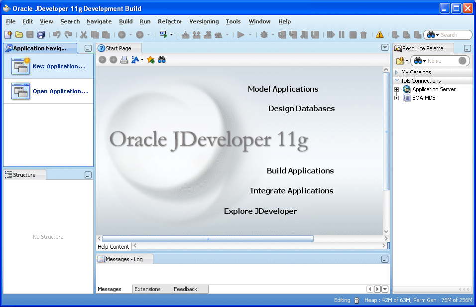The image size is (476, 307).
Task: Click the Print icon on Start Page
Action: 124,60
